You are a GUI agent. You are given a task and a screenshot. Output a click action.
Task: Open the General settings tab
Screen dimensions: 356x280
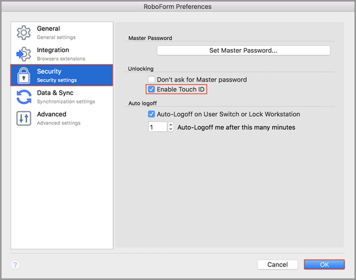click(x=62, y=32)
